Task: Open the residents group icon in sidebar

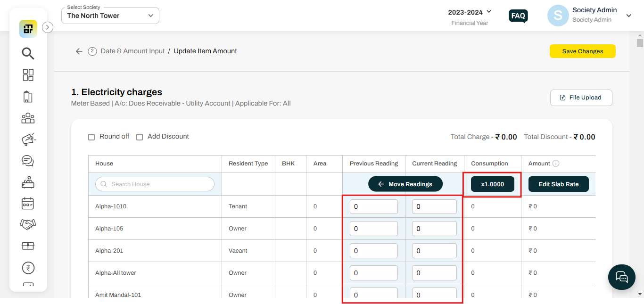Action: point(28,118)
